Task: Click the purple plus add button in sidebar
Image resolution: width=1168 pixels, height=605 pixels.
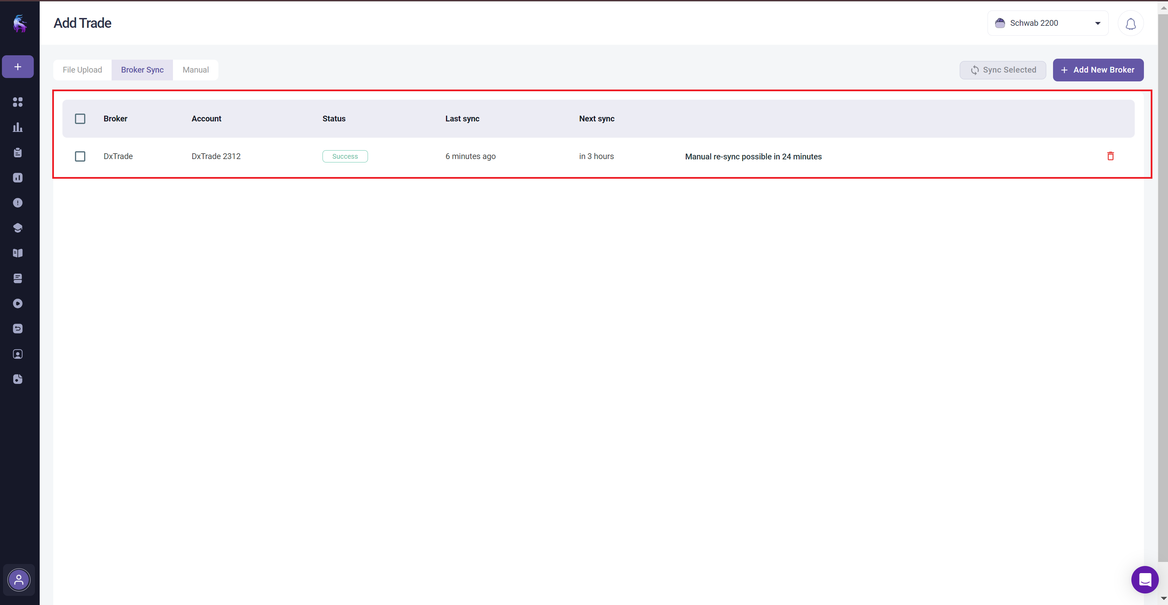Action: point(18,67)
